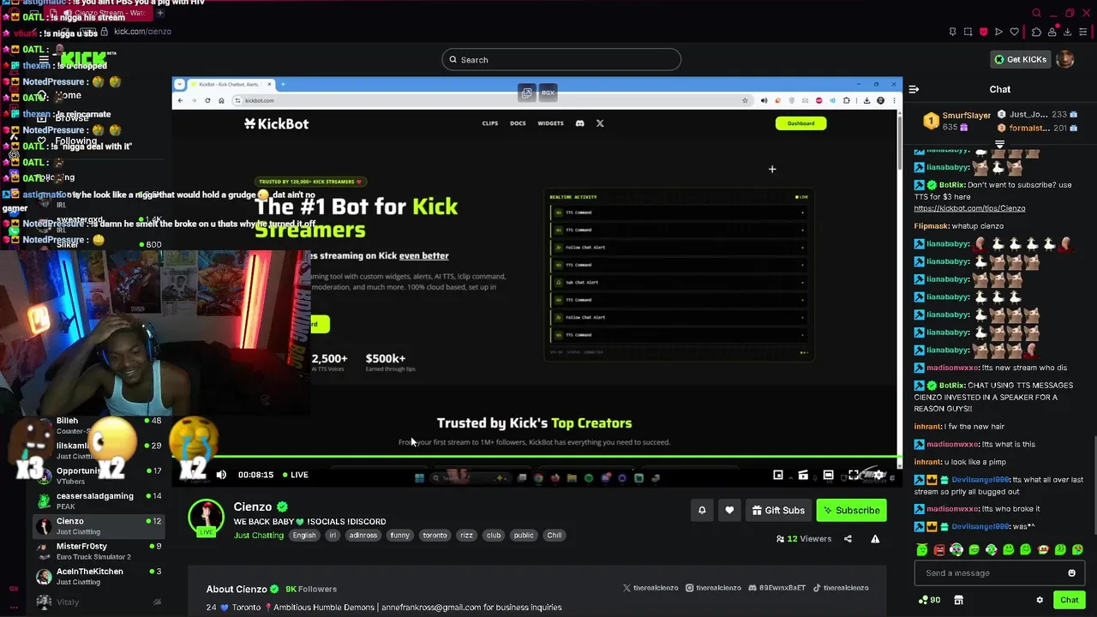Click the KickBot Dashboard button in stream
1097x617 pixels.
point(800,123)
